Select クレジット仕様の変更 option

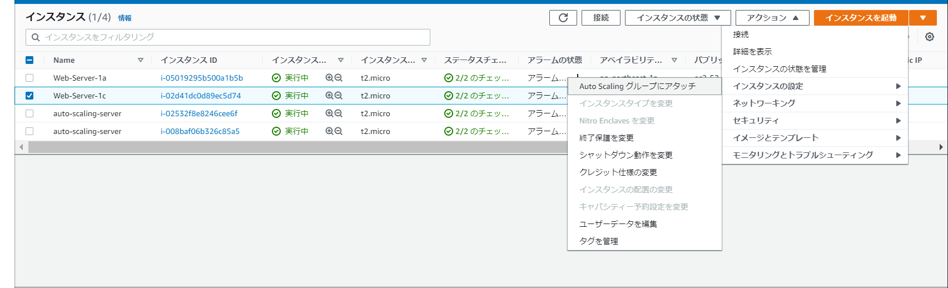click(x=644, y=172)
